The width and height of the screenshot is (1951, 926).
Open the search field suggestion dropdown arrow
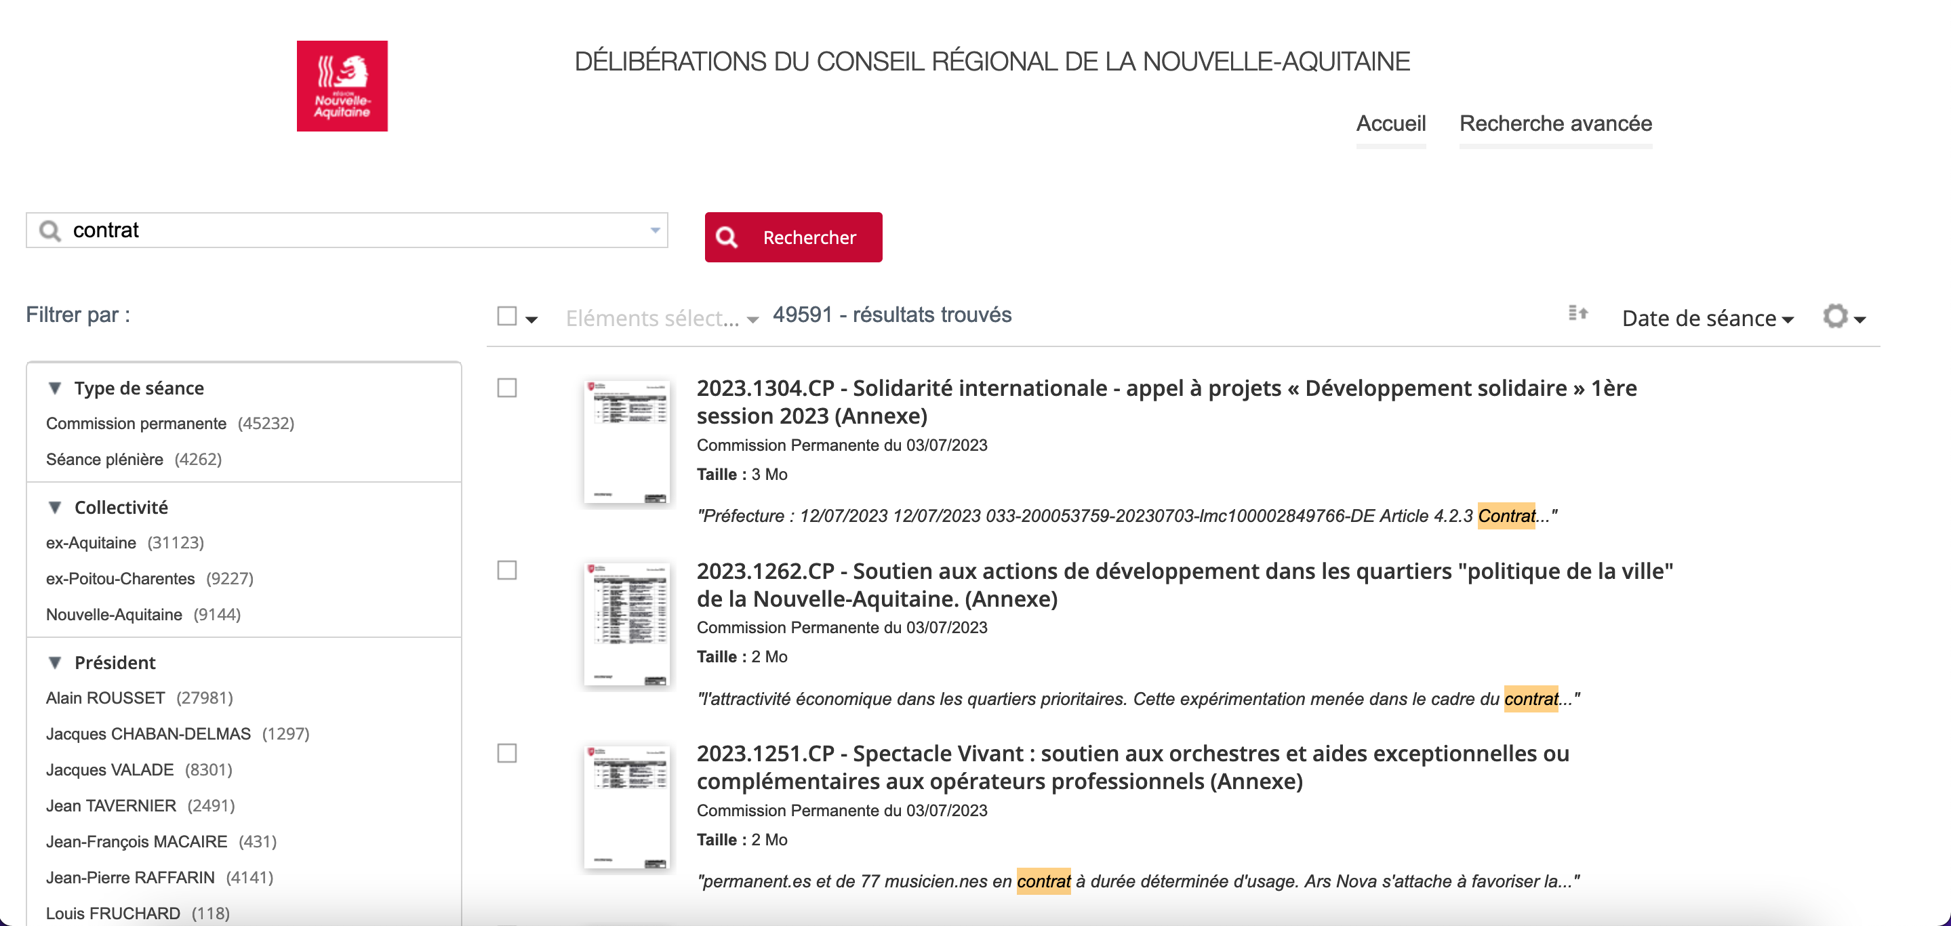click(x=655, y=230)
